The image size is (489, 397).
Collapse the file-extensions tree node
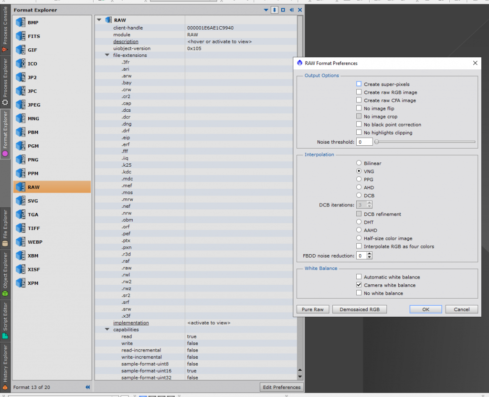107,55
